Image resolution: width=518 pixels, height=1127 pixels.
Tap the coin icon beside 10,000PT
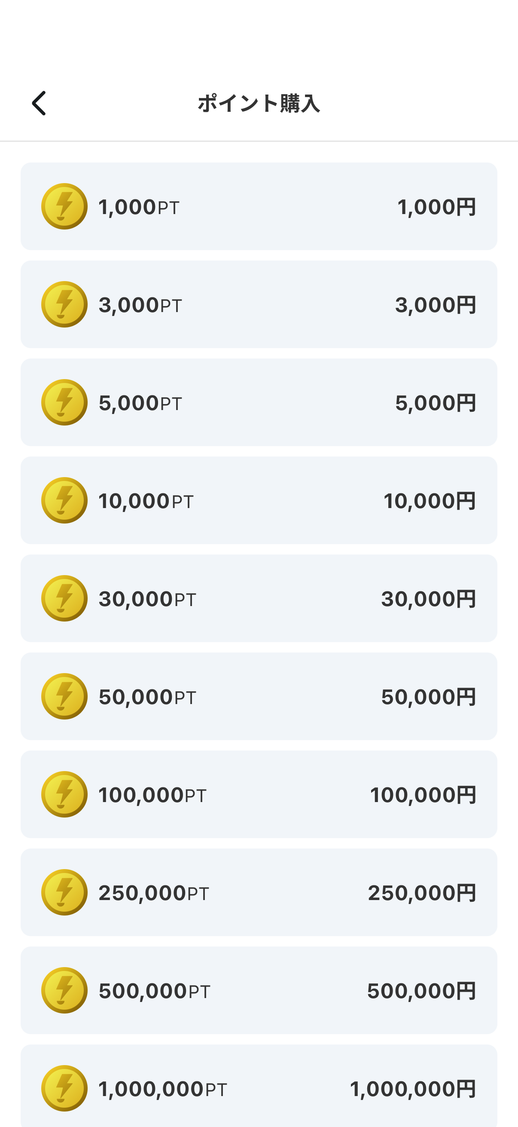(64, 500)
